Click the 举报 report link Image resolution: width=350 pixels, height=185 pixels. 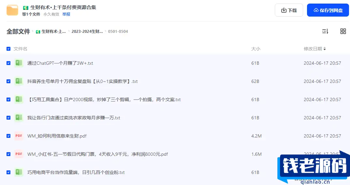(x=66, y=14)
